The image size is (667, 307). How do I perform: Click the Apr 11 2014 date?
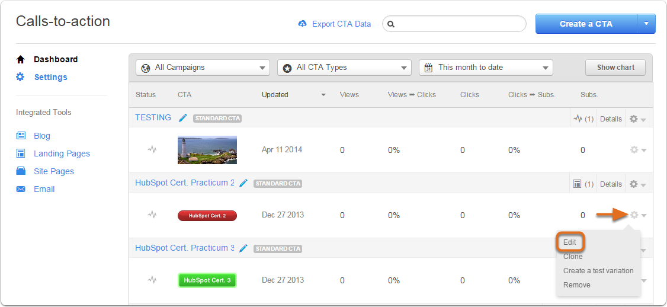click(282, 150)
